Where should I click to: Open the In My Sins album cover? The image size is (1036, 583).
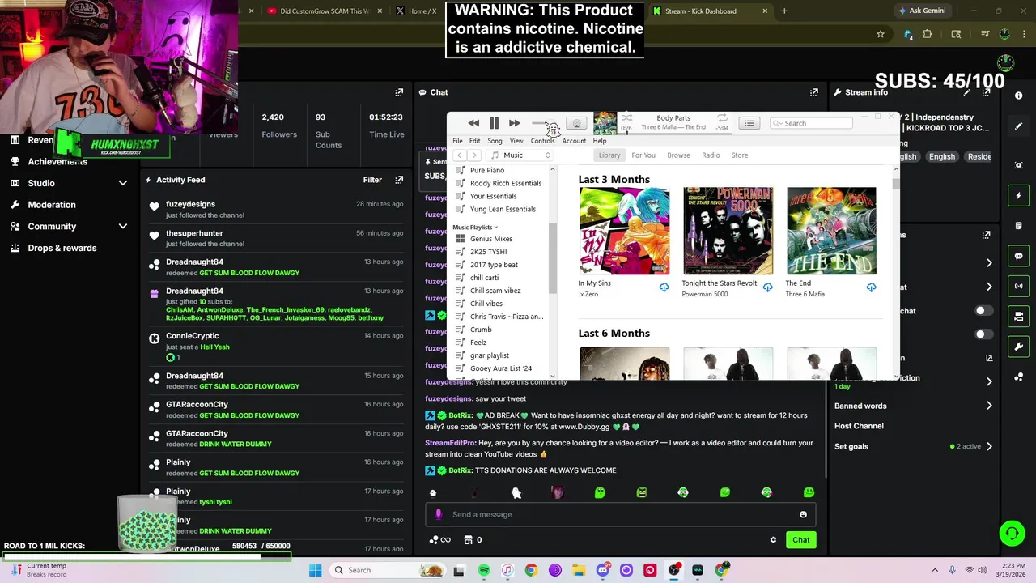pyautogui.click(x=624, y=232)
